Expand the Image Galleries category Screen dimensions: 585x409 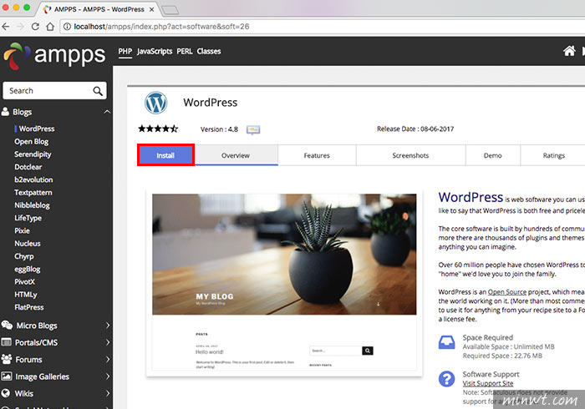coord(108,376)
